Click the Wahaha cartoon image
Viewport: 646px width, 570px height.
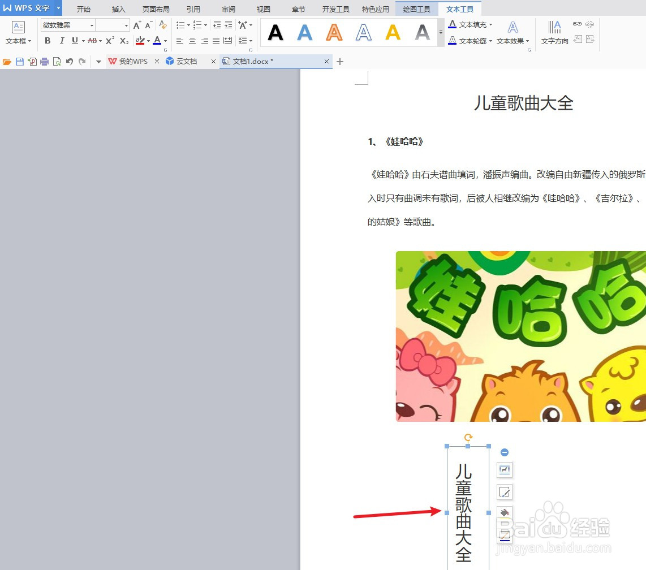521,336
